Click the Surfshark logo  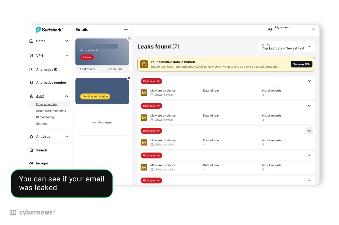[49, 29]
